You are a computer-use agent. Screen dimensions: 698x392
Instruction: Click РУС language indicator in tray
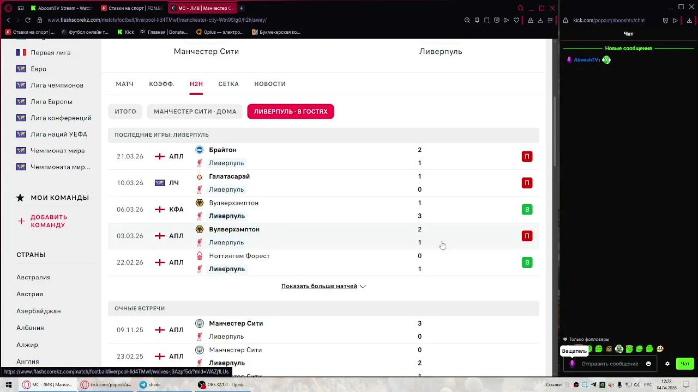648,384
